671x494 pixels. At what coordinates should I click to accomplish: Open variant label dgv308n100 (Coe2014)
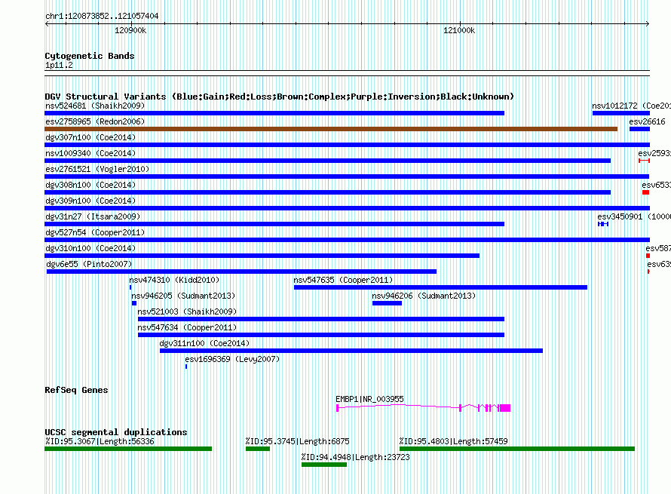click(x=90, y=185)
